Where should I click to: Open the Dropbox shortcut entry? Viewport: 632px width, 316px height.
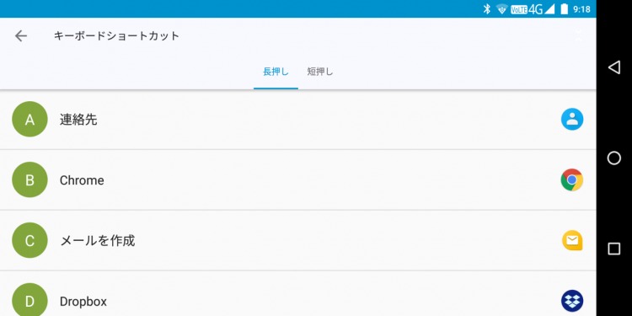click(x=297, y=294)
